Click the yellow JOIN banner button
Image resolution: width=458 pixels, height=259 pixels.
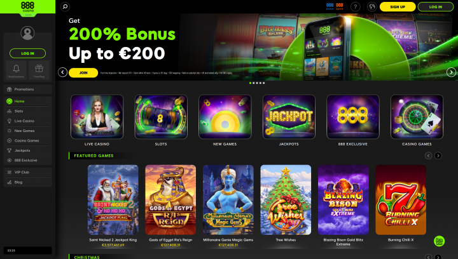pyautogui.click(x=83, y=72)
